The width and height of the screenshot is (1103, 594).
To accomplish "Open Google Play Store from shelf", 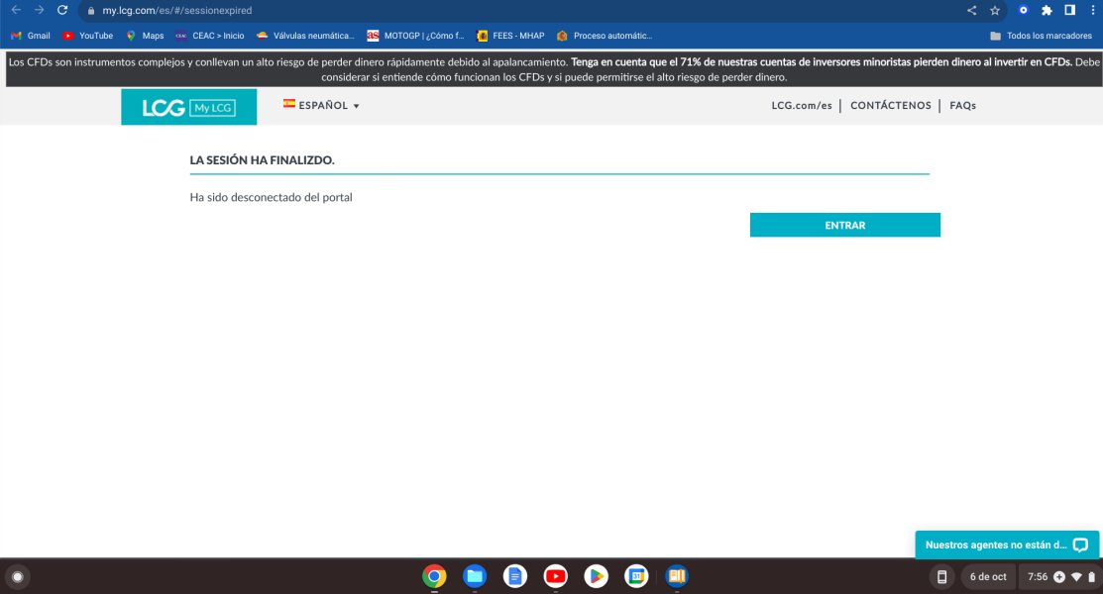I will [596, 576].
